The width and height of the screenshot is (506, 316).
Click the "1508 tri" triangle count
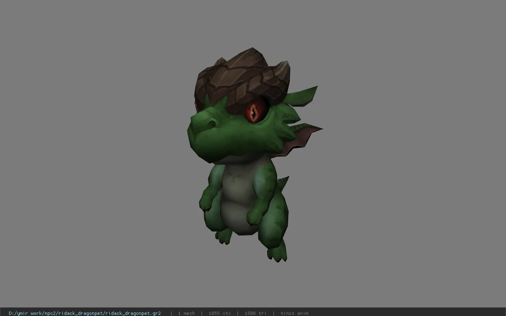255,313
